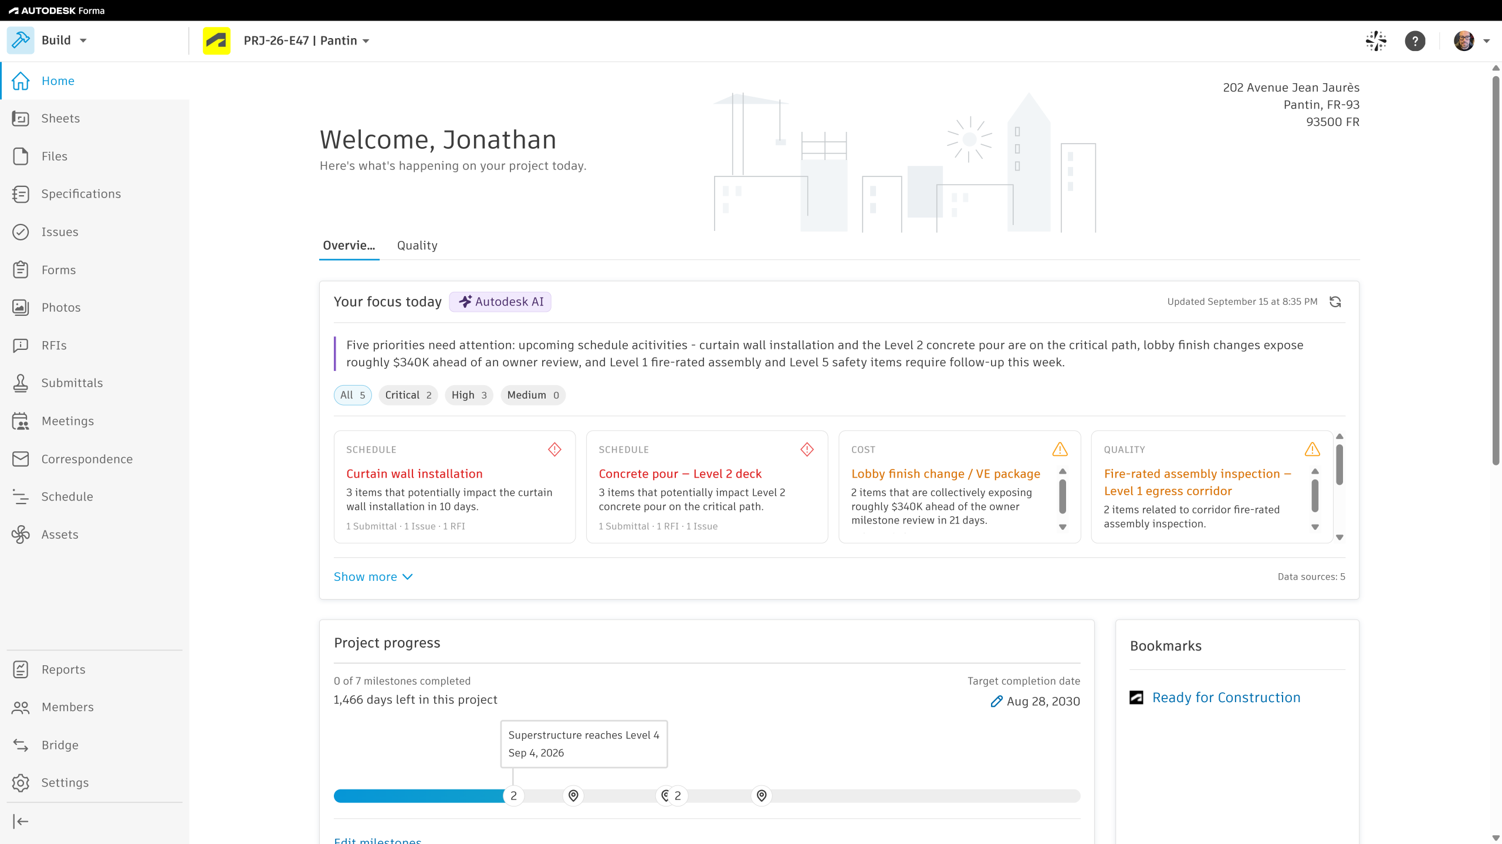Open the Bridge sidebar icon

(21, 745)
